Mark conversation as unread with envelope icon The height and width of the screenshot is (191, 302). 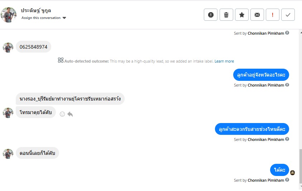tap(257, 15)
